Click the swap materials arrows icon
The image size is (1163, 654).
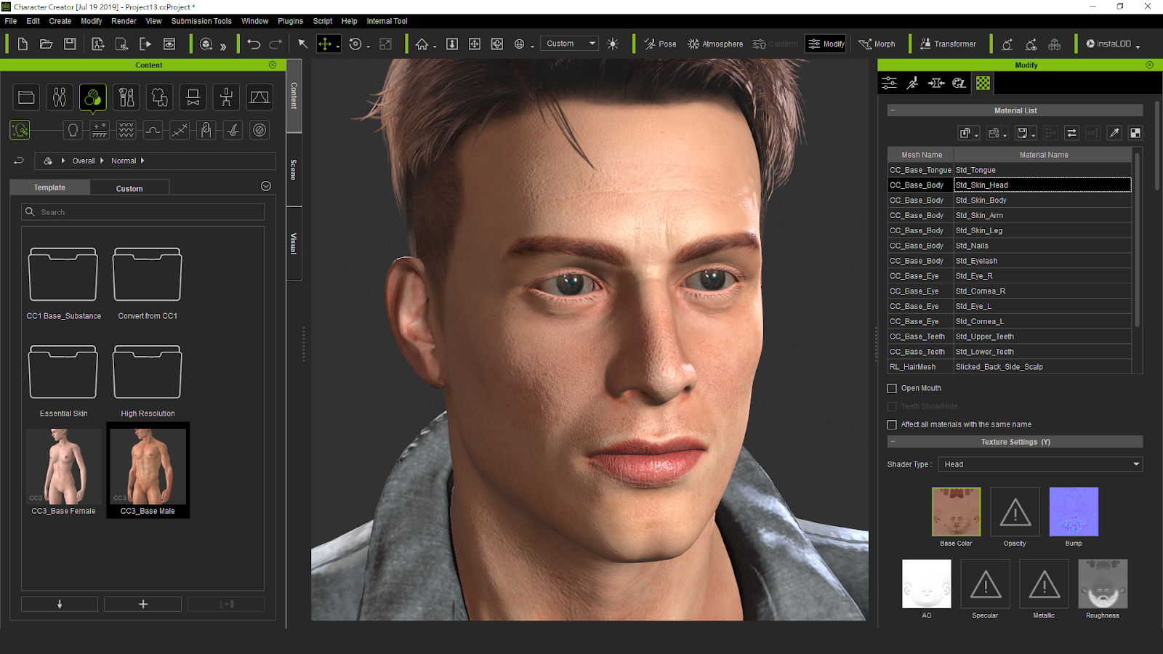[1071, 133]
